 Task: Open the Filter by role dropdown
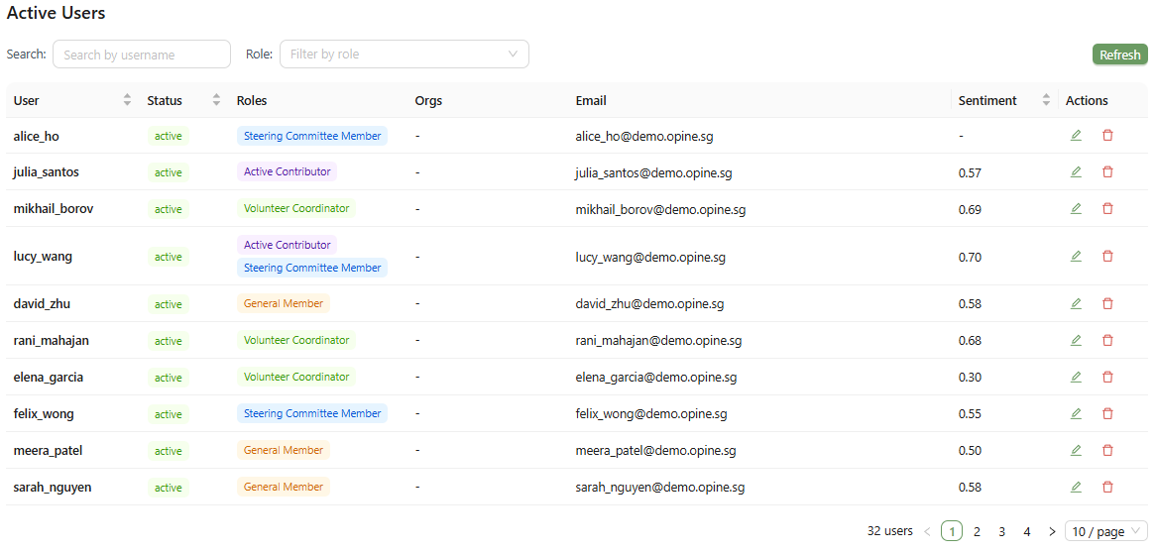coord(405,54)
